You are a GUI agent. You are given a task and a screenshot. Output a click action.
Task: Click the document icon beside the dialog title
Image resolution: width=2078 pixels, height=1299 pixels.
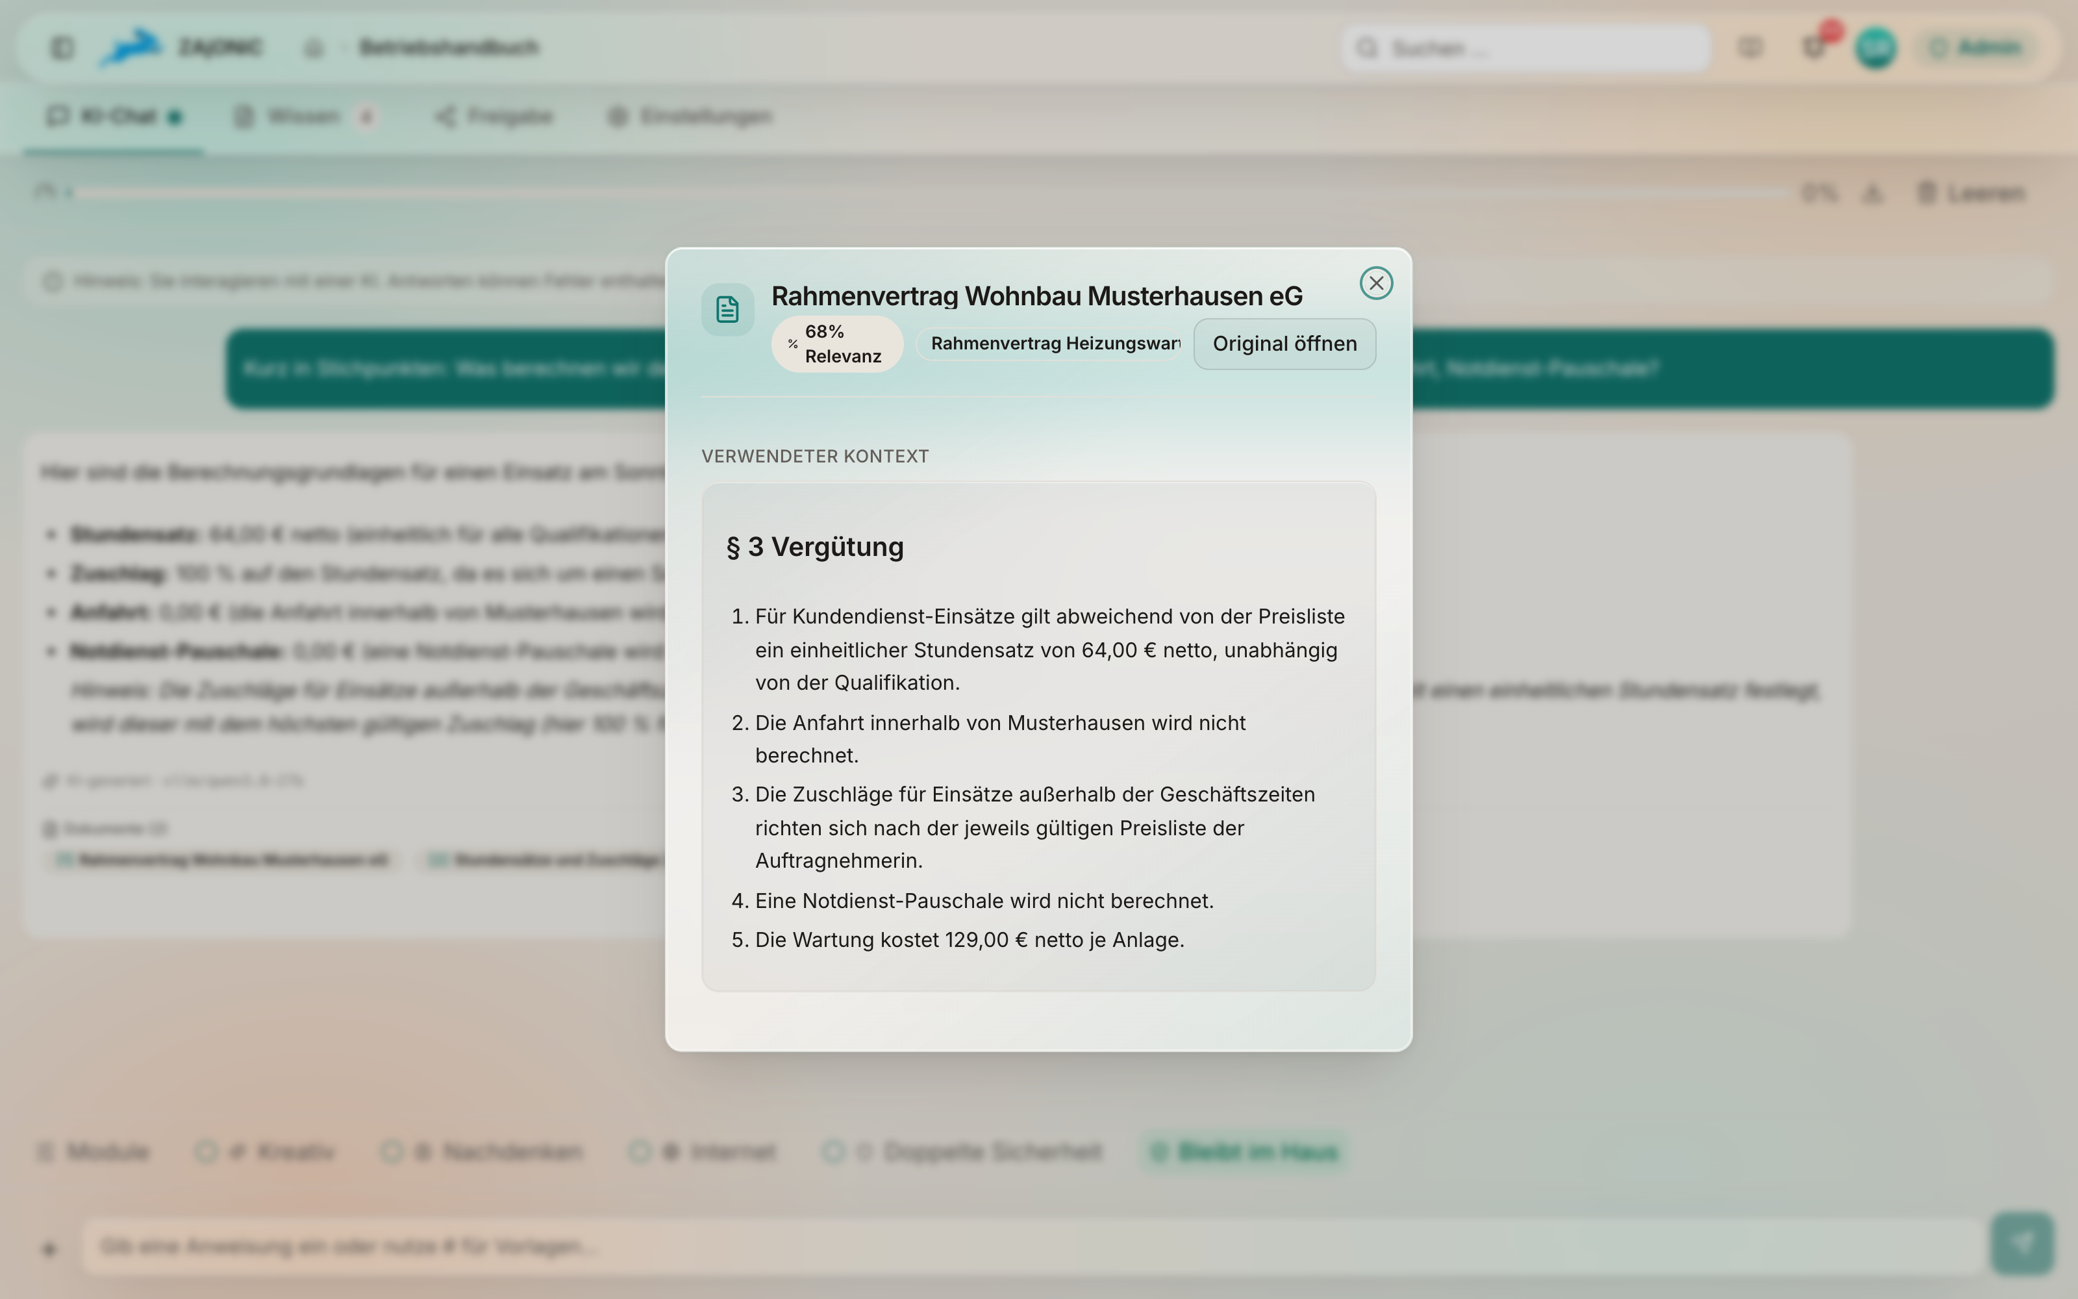[727, 309]
